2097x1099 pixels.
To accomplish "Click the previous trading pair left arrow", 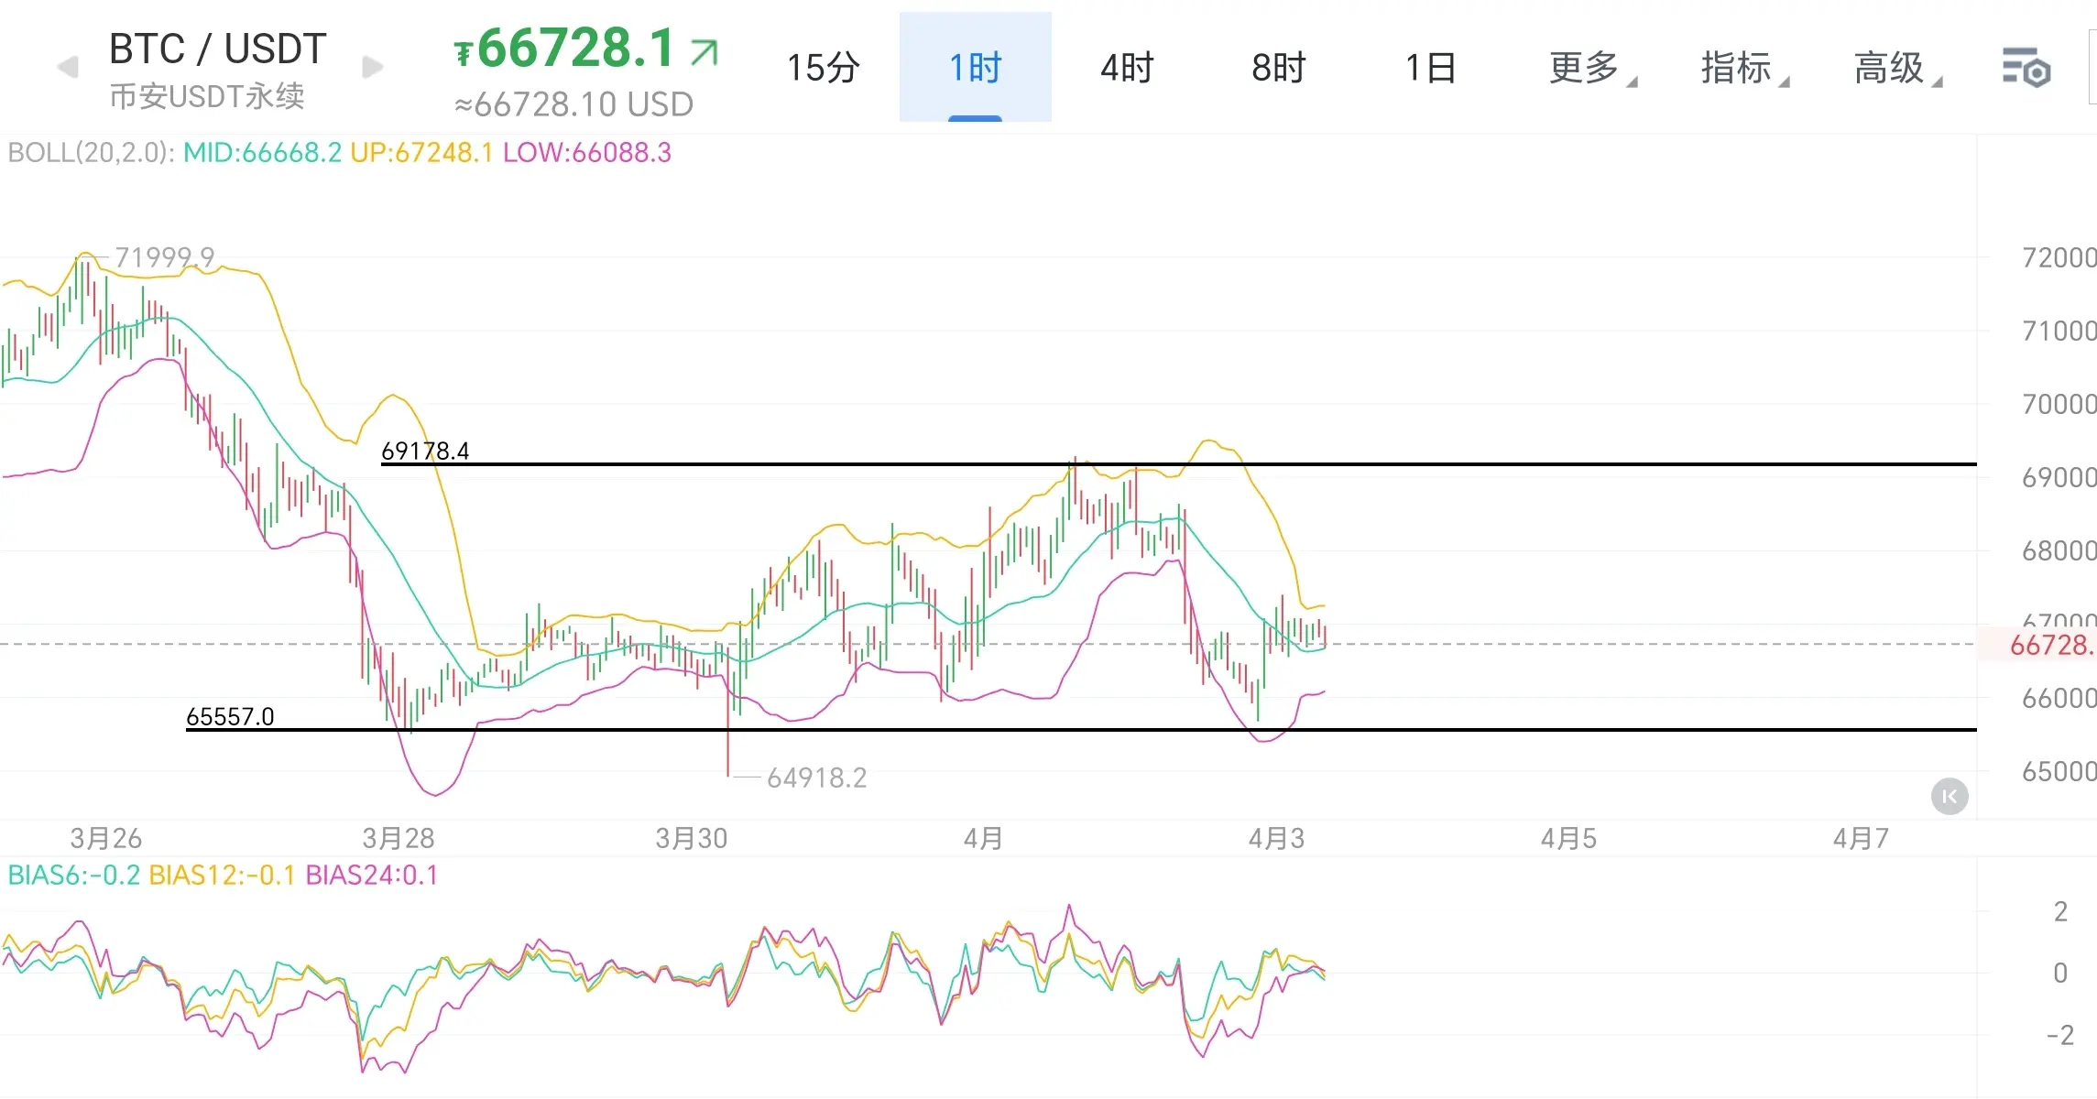I will [x=68, y=68].
